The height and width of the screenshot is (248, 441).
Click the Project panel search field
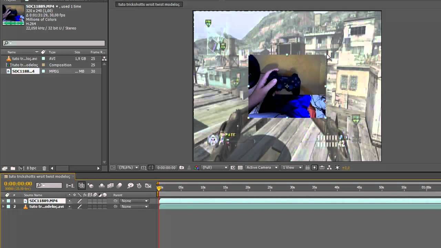coord(54,43)
